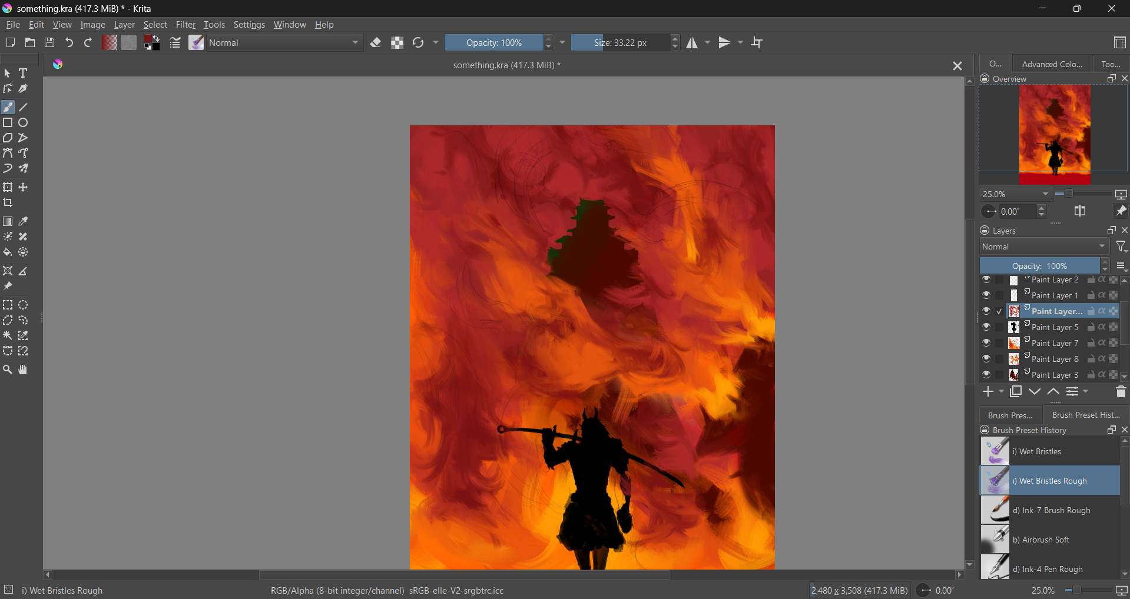Choose the Elliptical selection tool
The width and height of the screenshot is (1130, 599).
point(24,305)
